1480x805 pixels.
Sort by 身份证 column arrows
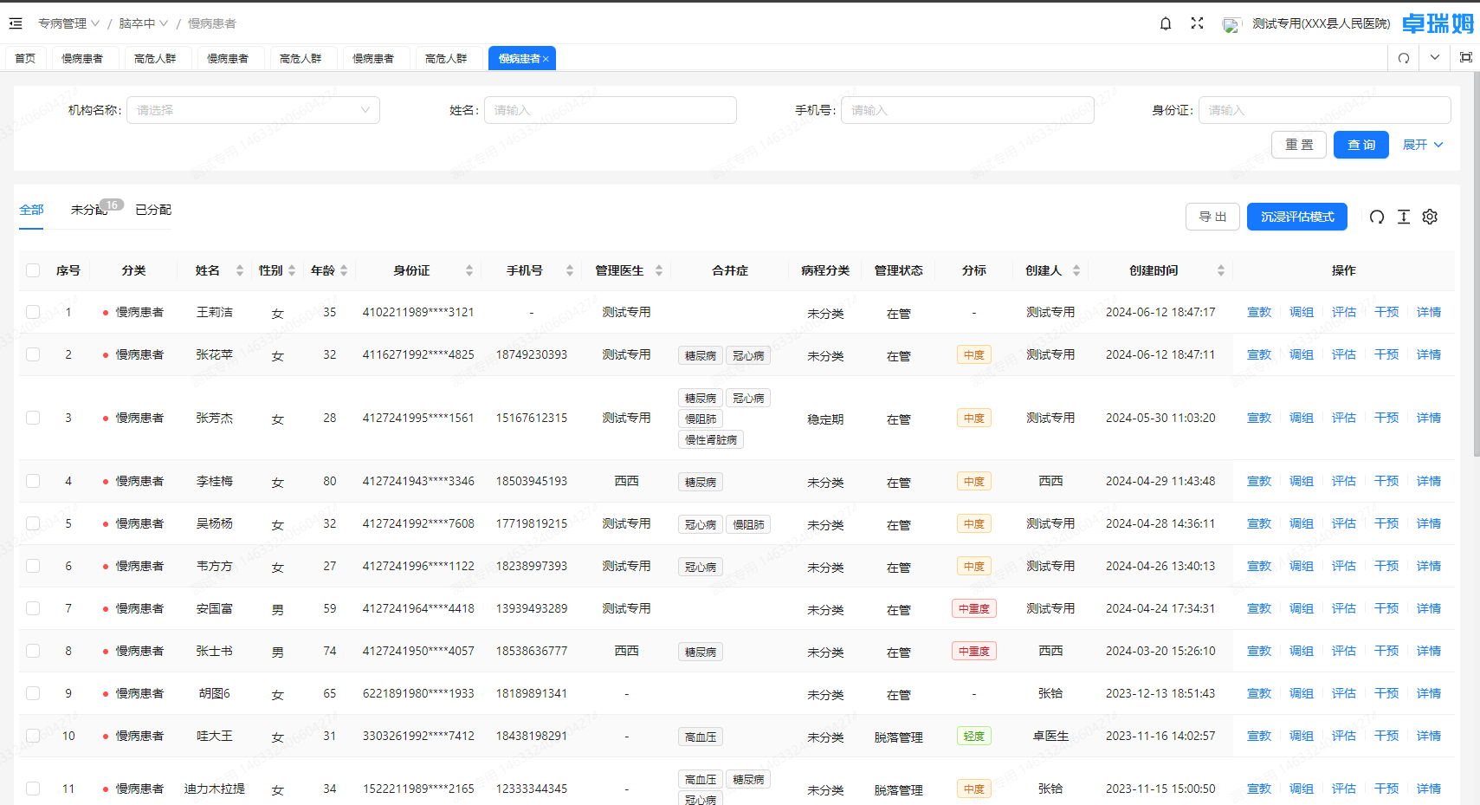469,270
